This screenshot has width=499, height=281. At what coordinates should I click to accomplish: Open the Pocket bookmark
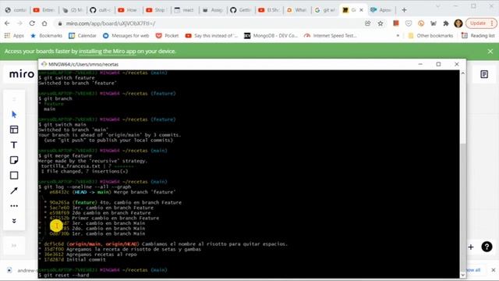[x=167, y=36]
